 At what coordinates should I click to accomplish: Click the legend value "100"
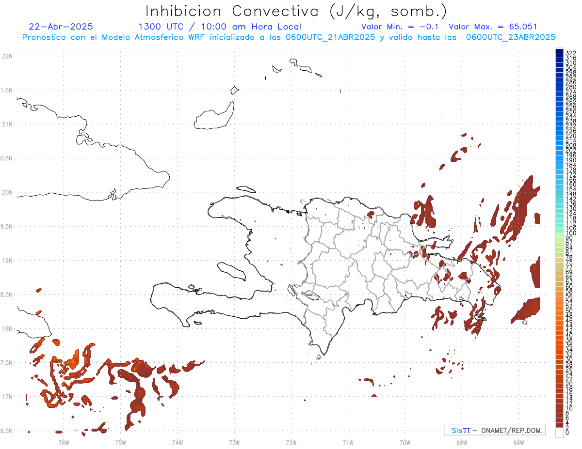point(570,233)
